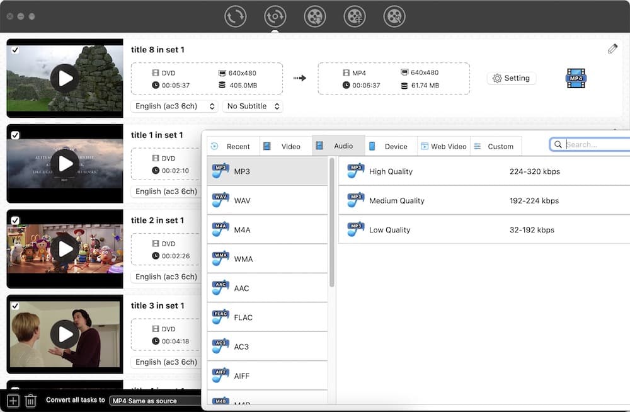Screen dimensions: 630x412
Task: Click the title 8 output MP4 info box
Action: [x=394, y=78]
